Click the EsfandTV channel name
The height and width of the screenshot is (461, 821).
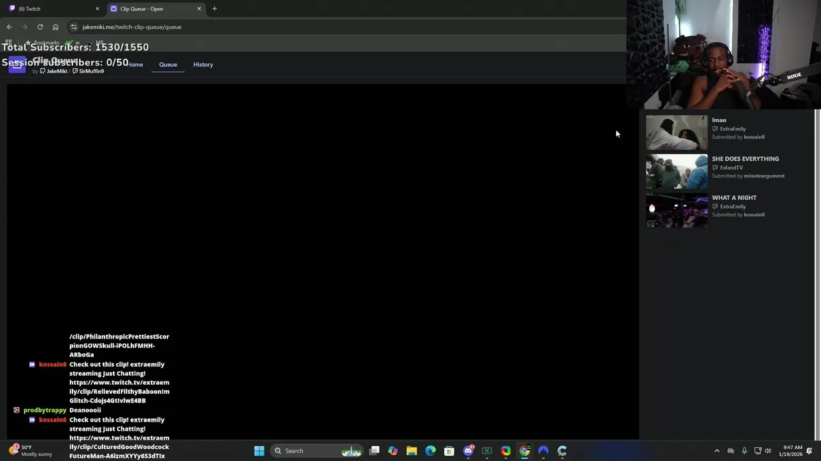731,168
